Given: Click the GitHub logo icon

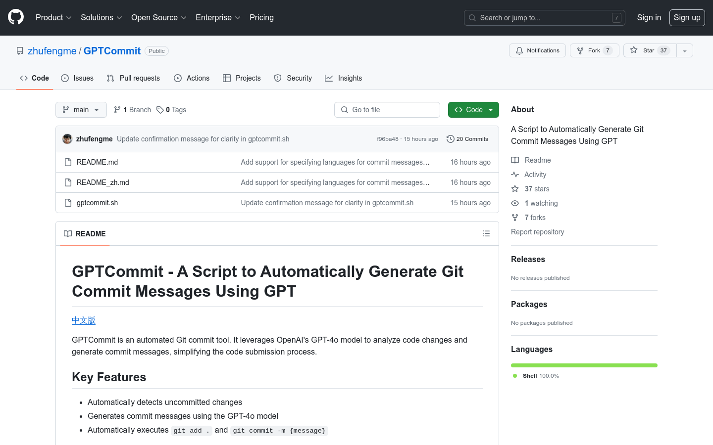Looking at the screenshot, I should coord(16,17).
